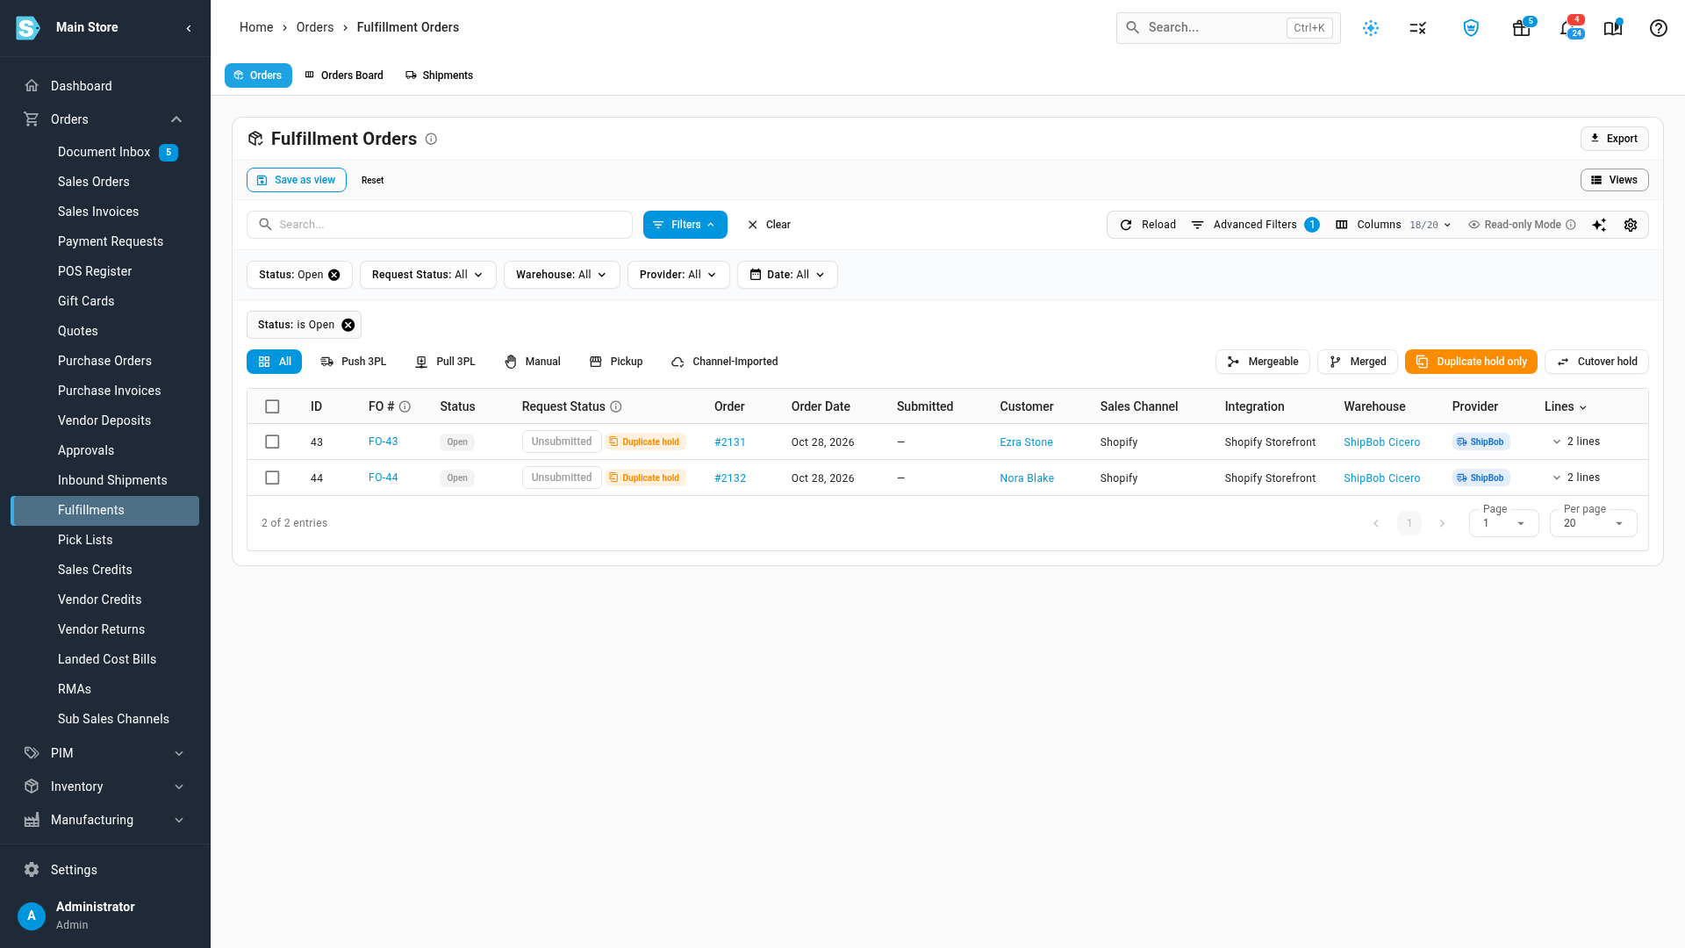The width and height of the screenshot is (1685, 948).
Task: Switch to the Orders Board tab
Action: click(344, 75)
